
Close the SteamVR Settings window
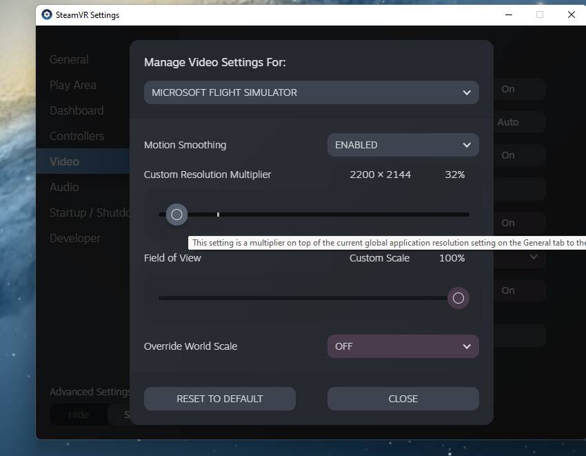pyautogui.click(x=572, y=14)
